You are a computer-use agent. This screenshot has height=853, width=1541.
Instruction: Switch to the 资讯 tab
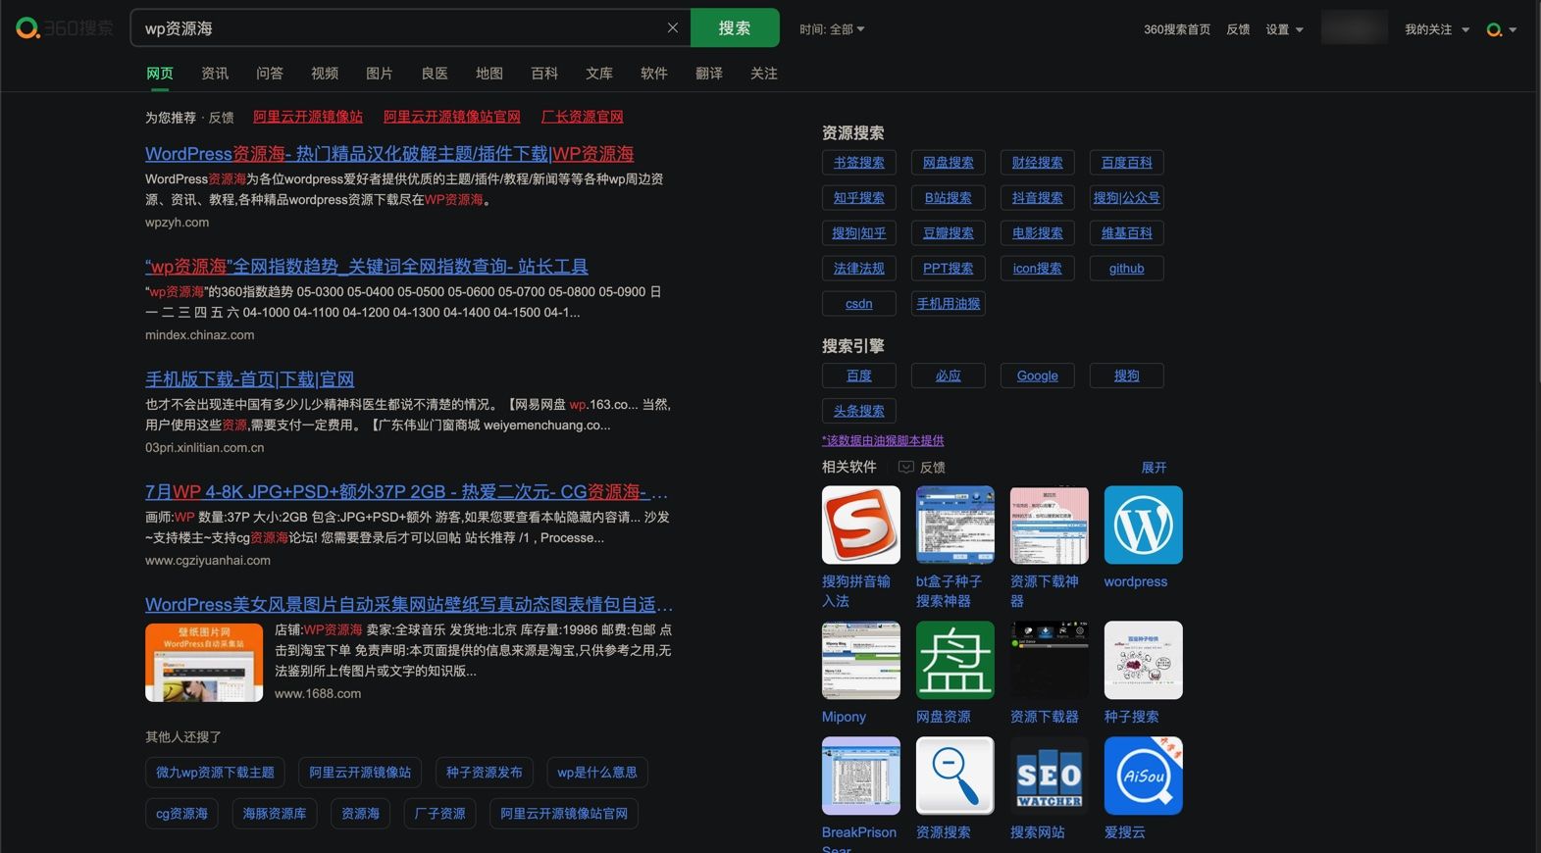(x=215, y=74)
